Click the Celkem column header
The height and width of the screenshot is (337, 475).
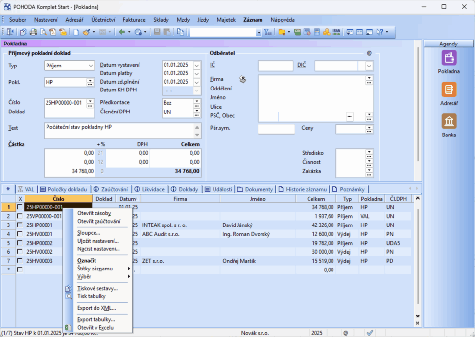pyautogui.click(x=316, y=199)
